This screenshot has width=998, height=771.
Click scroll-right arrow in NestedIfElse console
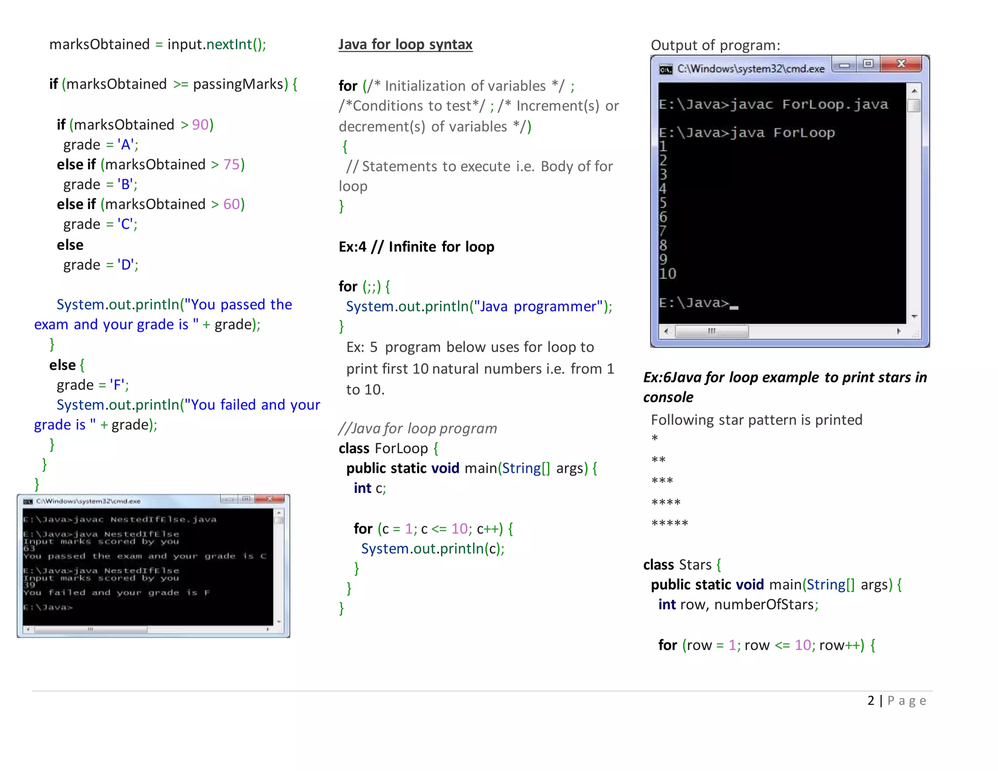tap(268, 630)
